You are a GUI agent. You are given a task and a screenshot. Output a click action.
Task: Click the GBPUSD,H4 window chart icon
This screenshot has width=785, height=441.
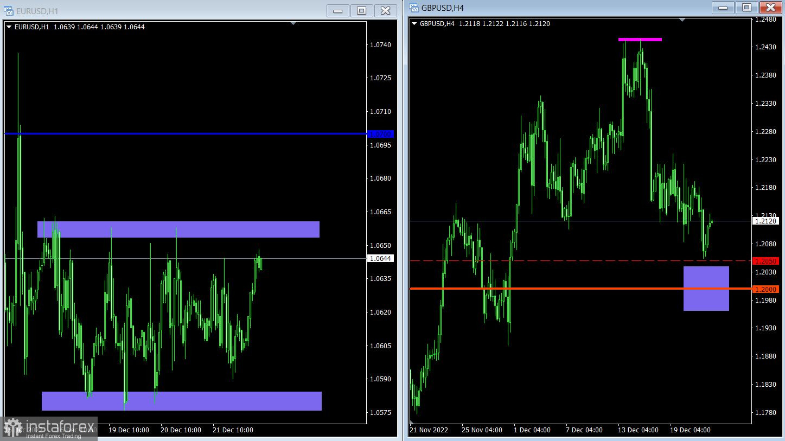[x=414, y=8]
